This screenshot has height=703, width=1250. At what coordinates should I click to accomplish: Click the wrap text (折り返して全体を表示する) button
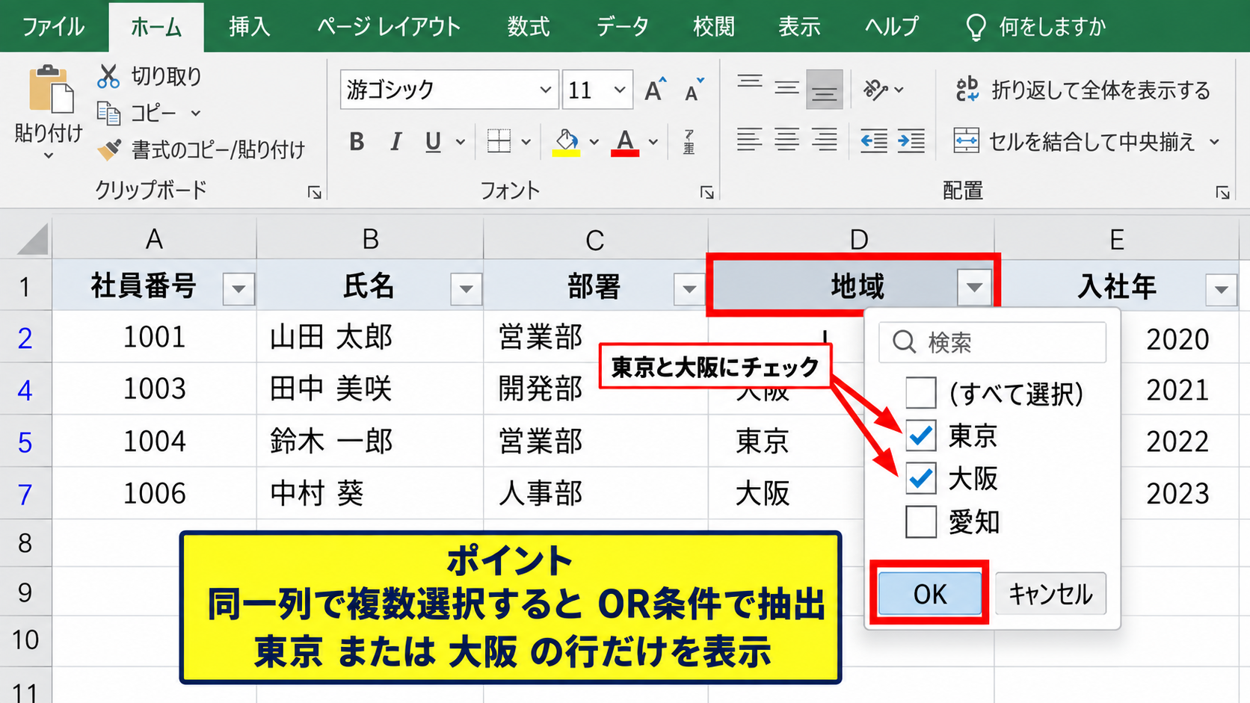(x=1083, y=90)
